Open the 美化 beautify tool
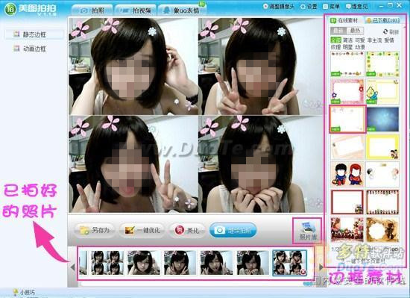Image resolution: width=410 pixels, height=298 pixels. point(187,230)
